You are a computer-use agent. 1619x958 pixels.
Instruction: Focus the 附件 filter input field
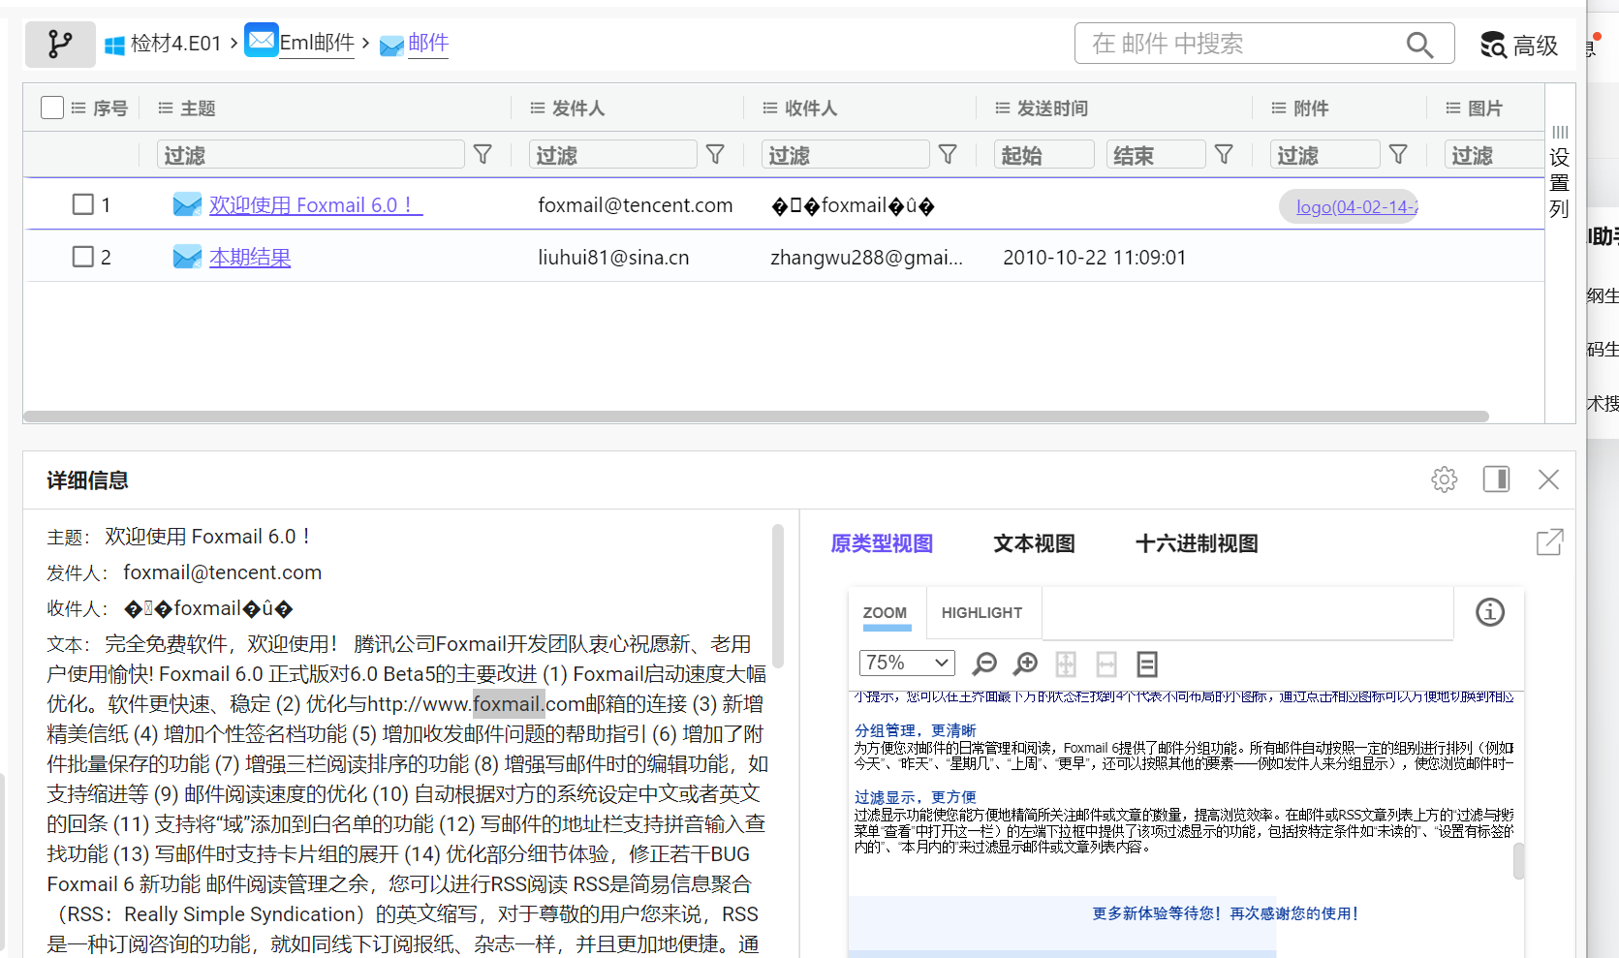(x=1325, y=155)
